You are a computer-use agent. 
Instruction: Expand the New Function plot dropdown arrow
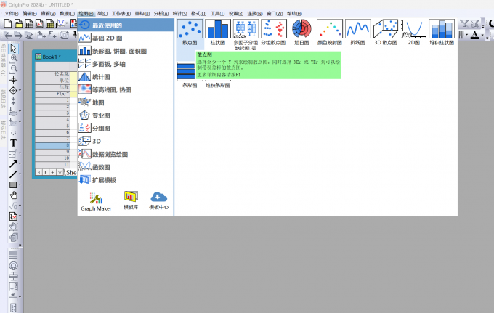coord(67,23)
